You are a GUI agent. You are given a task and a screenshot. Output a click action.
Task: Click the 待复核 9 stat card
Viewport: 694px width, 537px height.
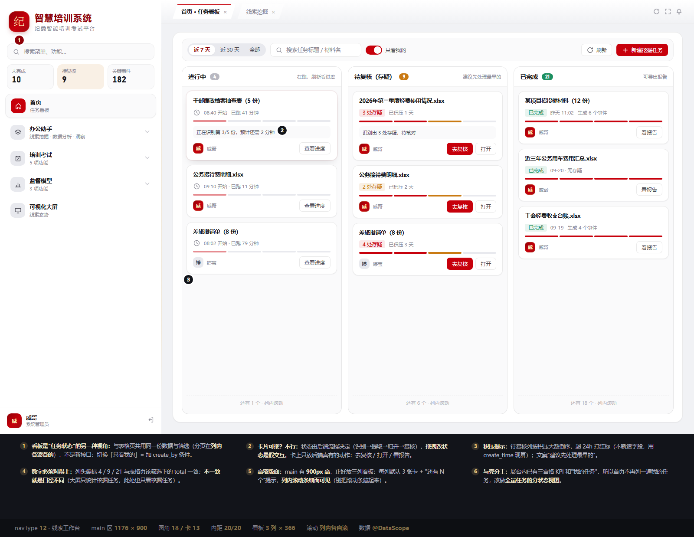click(81, 77)
